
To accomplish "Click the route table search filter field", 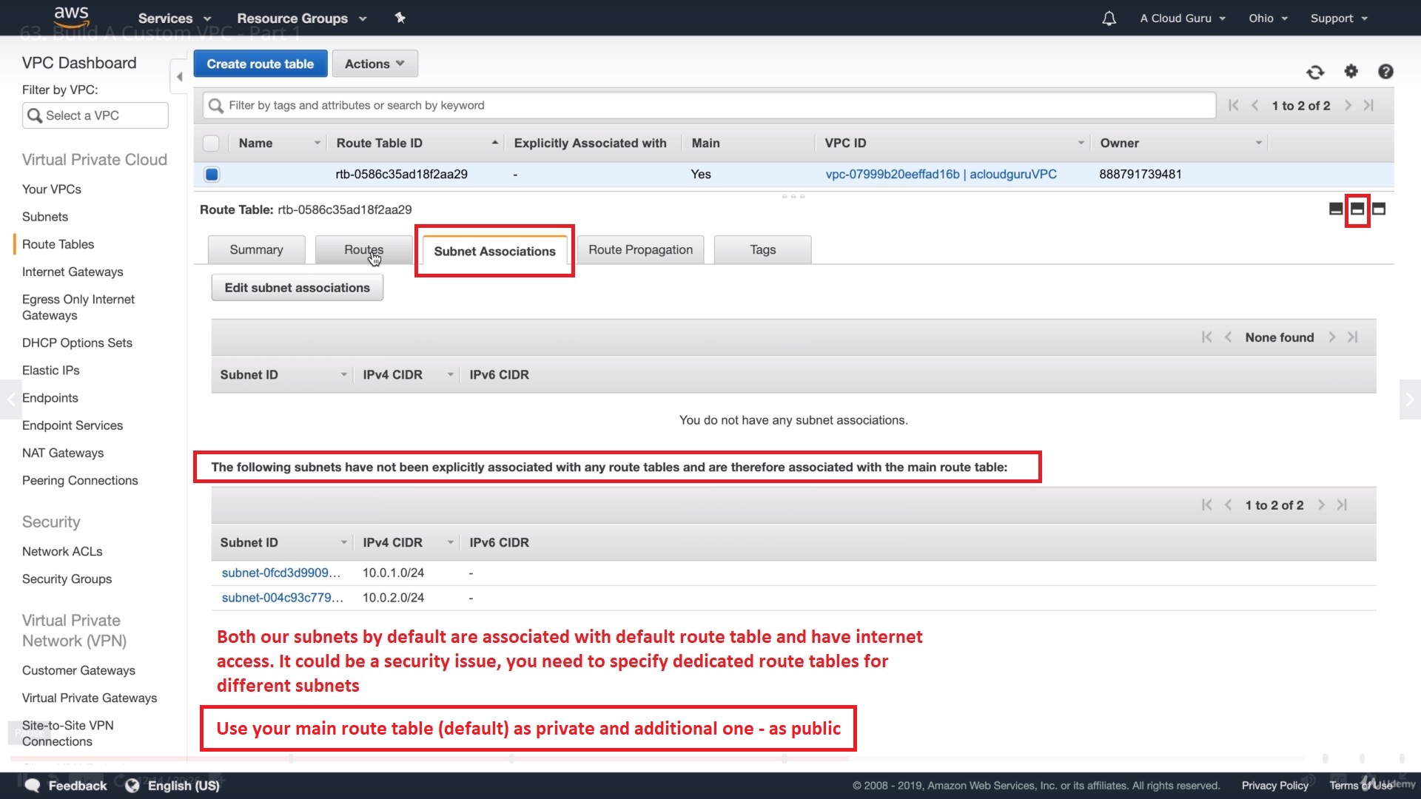I will pyautogui.click(x=709, y=106).
